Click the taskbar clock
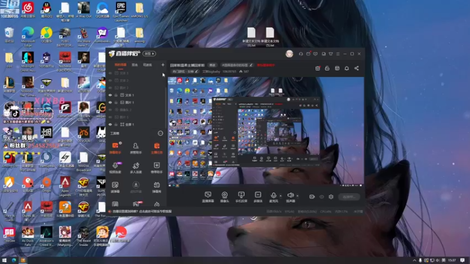 pyautogui.click(x=452, y=260)
